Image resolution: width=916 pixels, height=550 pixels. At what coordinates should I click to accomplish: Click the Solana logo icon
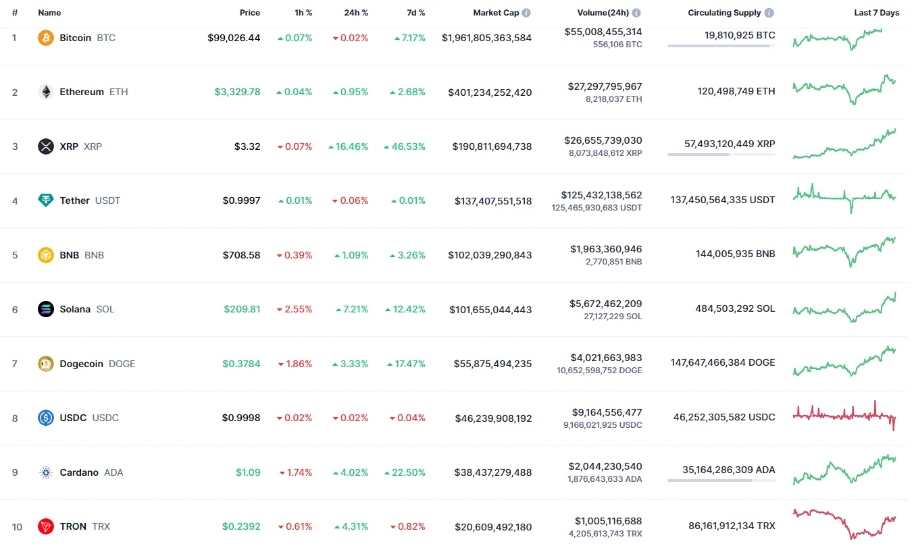[46, 309]
